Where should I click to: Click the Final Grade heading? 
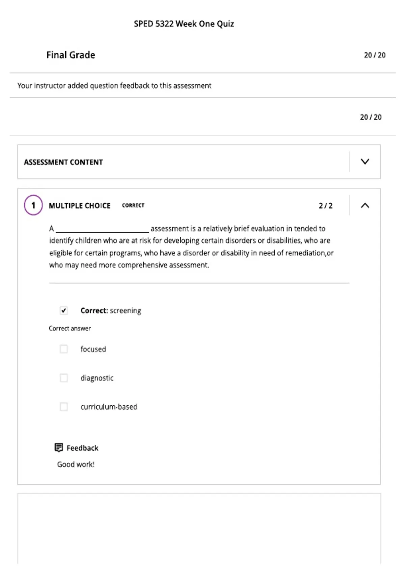pos(71,55)
